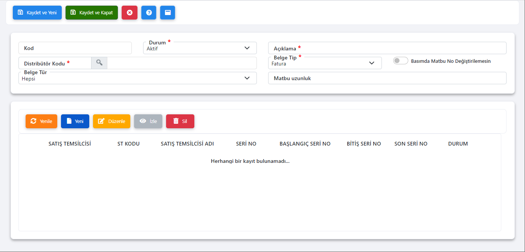Click the 'Herhangi bir kayıt bulunamadı...' message

pyautogui.click(x=250, y=161)
